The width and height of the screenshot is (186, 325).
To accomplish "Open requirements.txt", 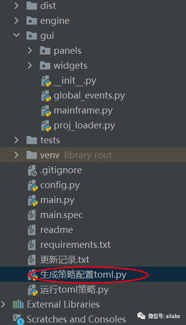I will click(x=75, y=245).
